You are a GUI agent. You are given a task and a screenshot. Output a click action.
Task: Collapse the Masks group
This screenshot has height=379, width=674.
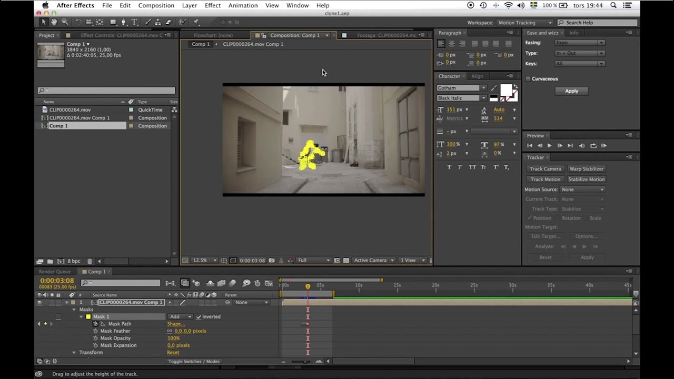[x=74, y=310]
